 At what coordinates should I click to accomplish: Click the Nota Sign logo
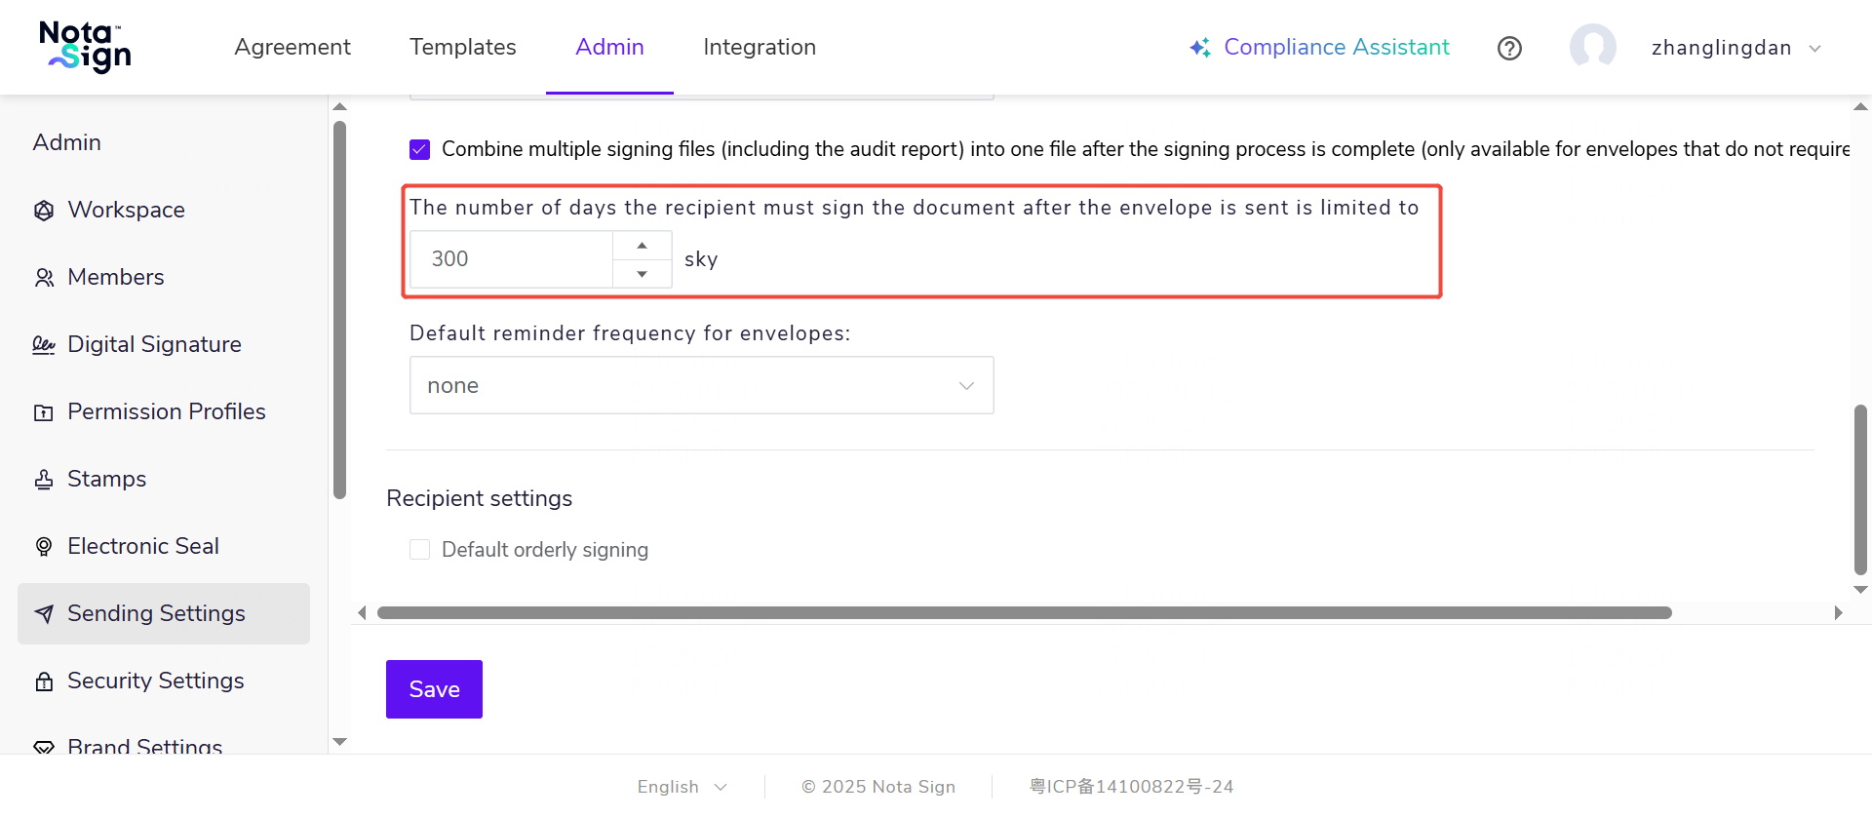86,47
